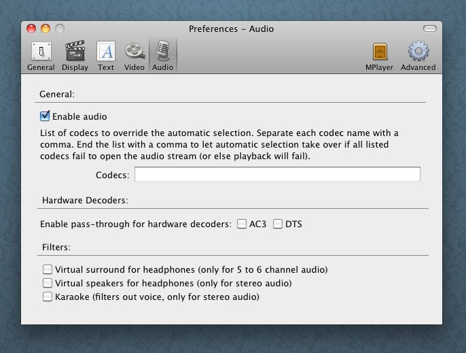Toggle the toolbar pill button in title bar
Screen dimensions: 466x353
click(429, 29)
